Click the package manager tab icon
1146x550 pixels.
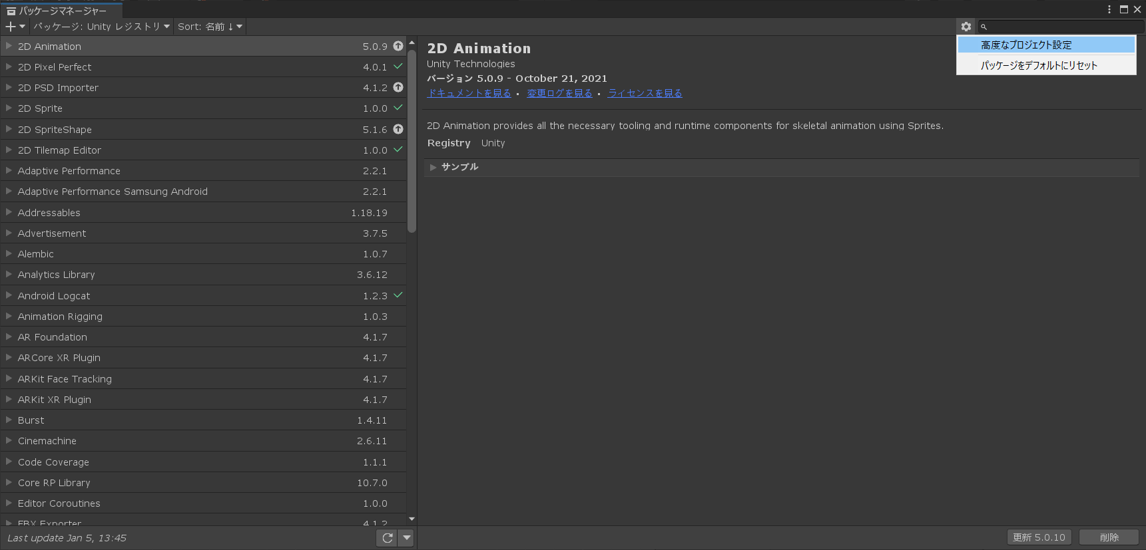11,11
